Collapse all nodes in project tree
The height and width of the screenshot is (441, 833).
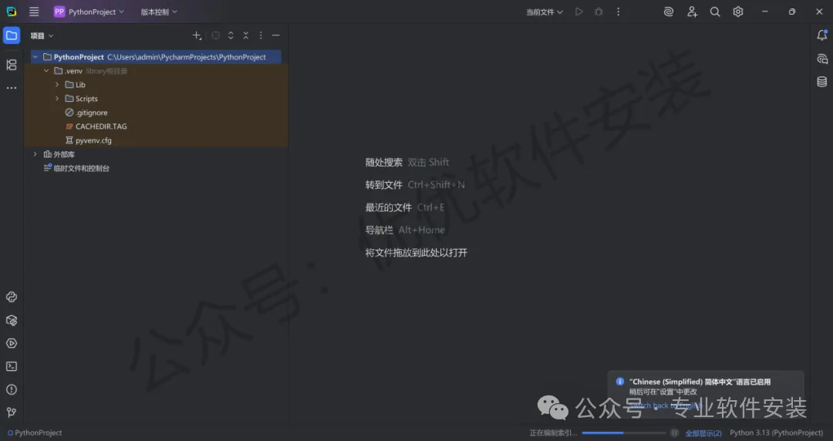pos(245,35)
